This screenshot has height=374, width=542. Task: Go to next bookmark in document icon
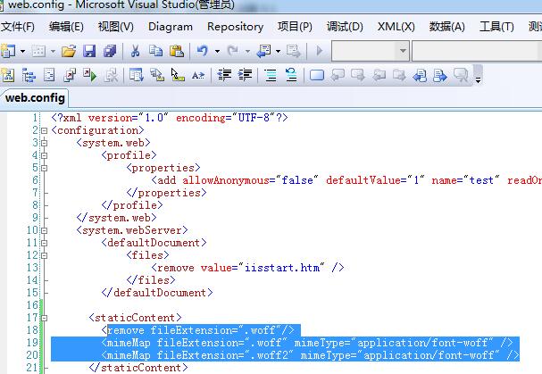(440, 75)
